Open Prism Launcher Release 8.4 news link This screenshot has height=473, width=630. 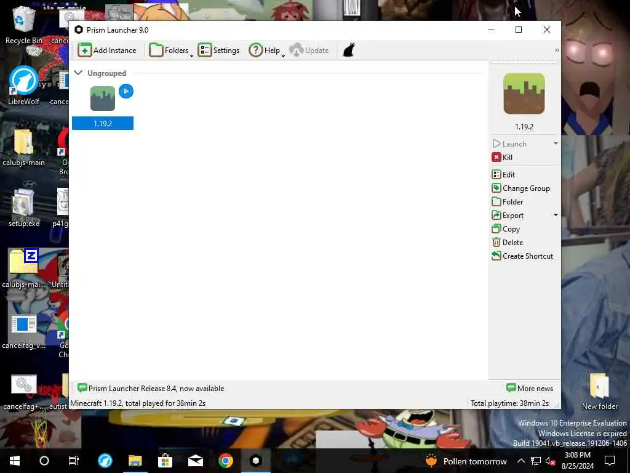(x=151, y=388)
